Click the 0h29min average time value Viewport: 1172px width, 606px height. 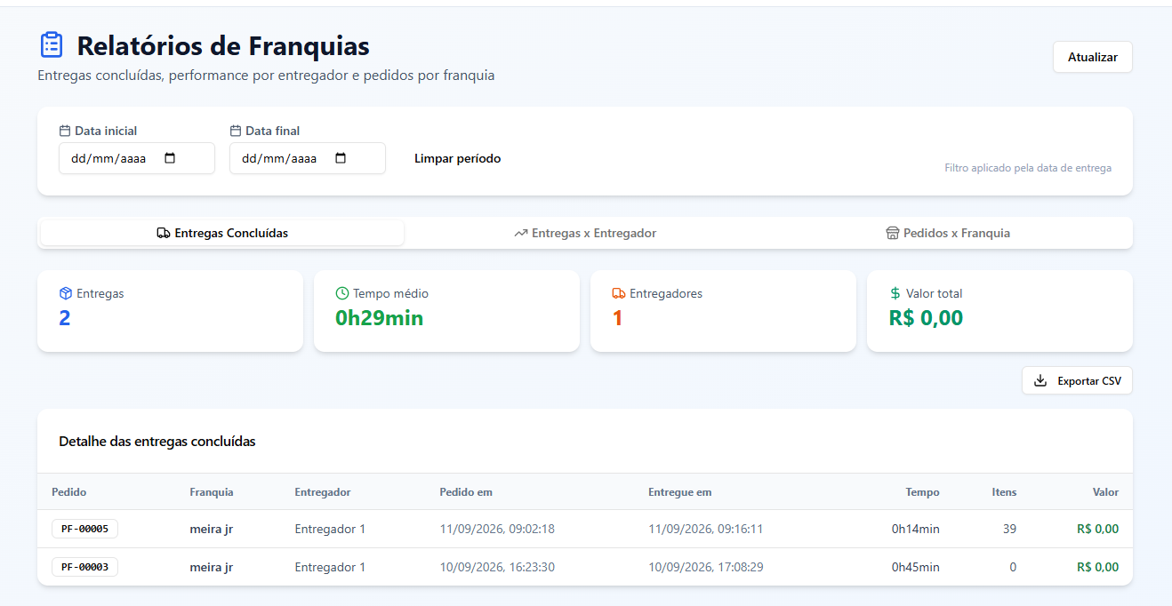pyautogui.click(x=380, y=318)
